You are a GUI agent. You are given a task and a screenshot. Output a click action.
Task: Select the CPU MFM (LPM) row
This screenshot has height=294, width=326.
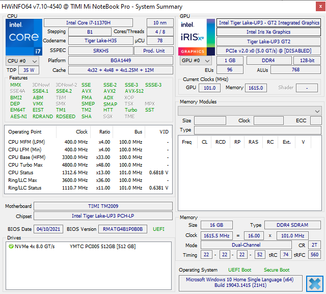click(x=88, y=142)
